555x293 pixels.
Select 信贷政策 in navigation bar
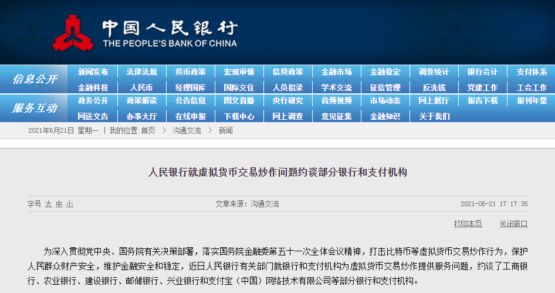pos(287,72)
